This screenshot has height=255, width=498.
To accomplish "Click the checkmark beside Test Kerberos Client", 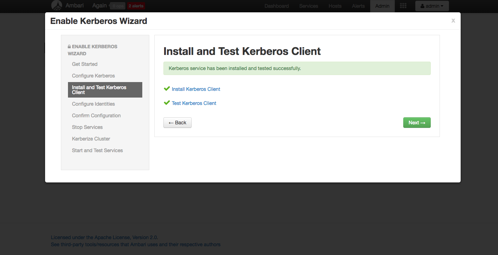I will point(167,102).
